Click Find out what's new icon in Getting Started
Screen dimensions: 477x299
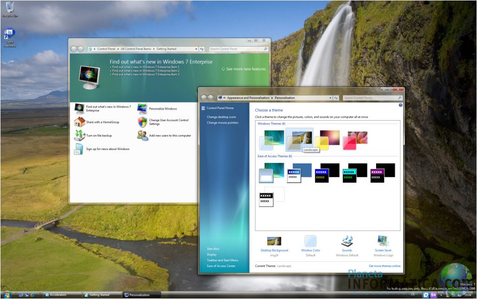(x=79, y=108)
